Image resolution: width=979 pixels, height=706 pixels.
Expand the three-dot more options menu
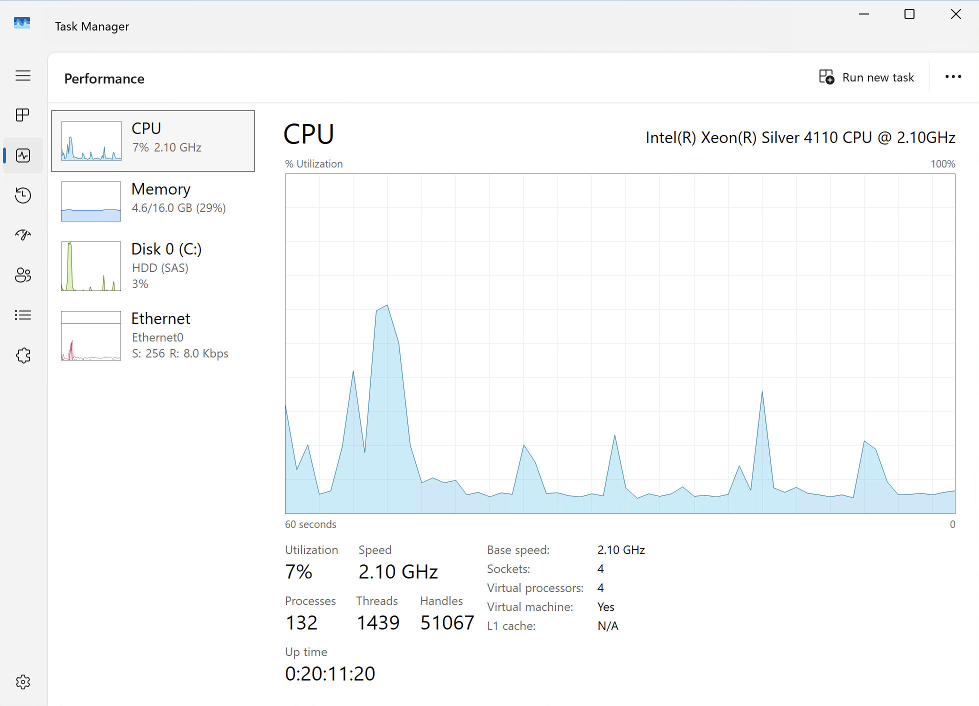[x=953, y=77]
